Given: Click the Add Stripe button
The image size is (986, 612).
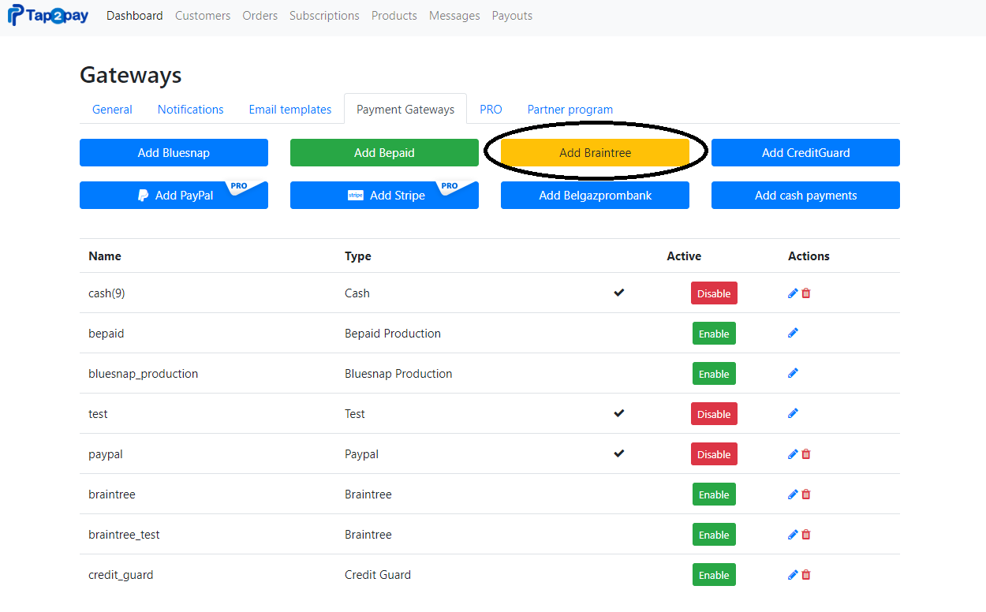Looking at the screenshot, I should click(384, 196).
